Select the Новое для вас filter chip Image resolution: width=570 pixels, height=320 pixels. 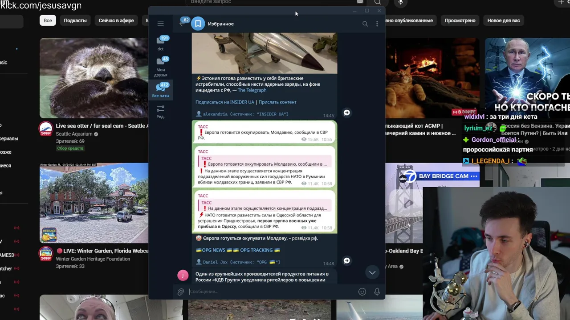click(504, 20)
